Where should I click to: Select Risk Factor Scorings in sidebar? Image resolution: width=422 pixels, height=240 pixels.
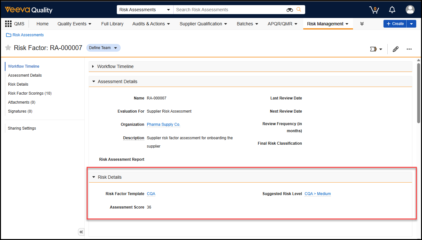[x=30, y=93]
